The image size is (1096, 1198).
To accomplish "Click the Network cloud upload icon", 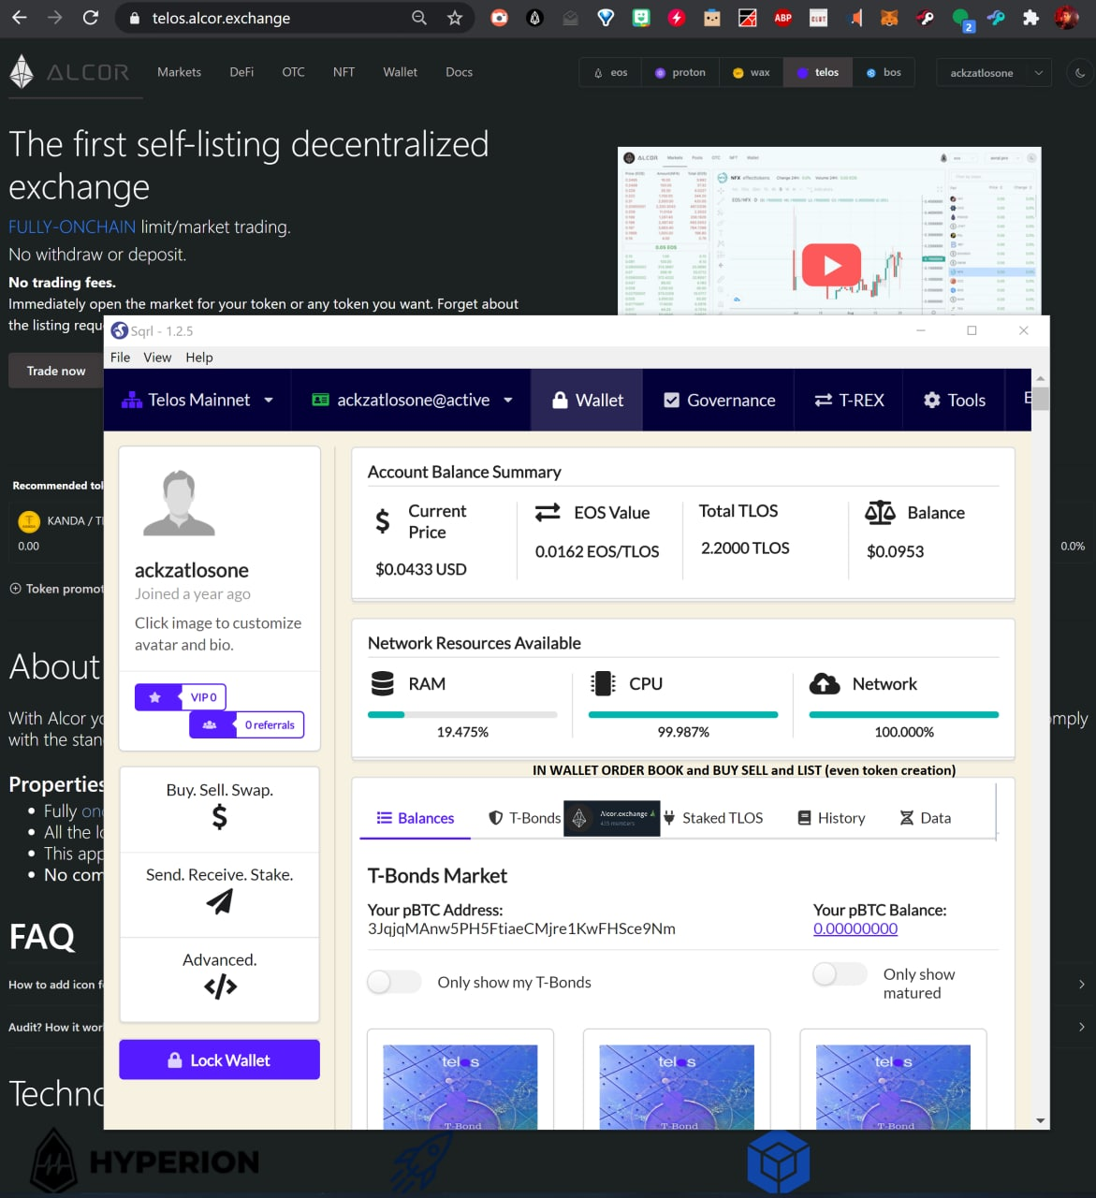I will coord(825,683).
